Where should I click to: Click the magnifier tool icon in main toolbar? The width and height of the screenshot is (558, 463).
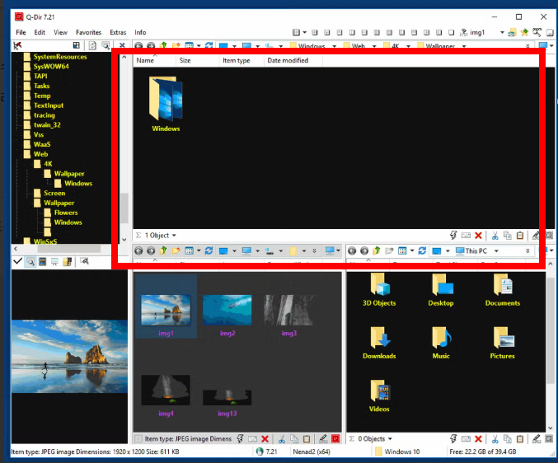(x=537, y=32)
